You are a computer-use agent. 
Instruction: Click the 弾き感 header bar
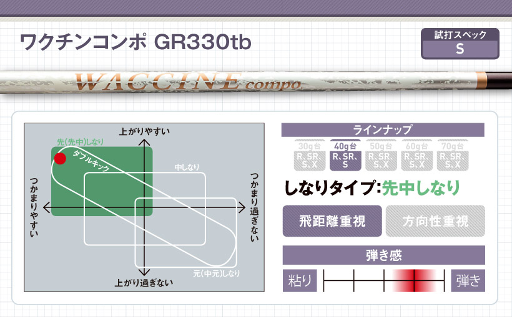pos(383,255)
